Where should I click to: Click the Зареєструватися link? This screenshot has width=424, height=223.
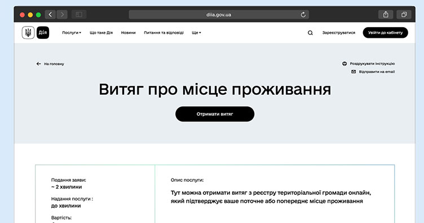(338, 33)
